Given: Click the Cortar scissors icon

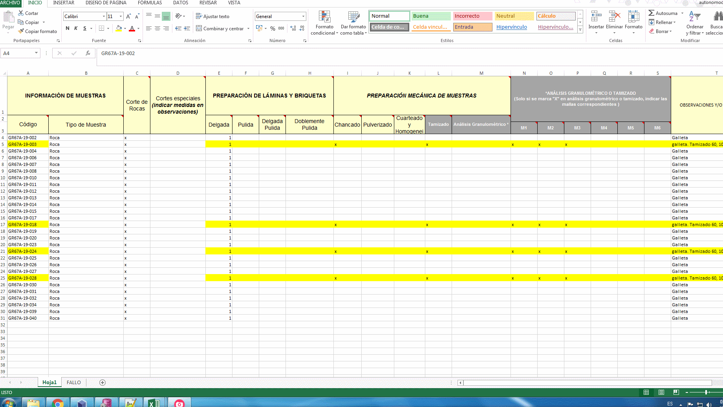Looking at the screenshot, I should coord(21,13).
